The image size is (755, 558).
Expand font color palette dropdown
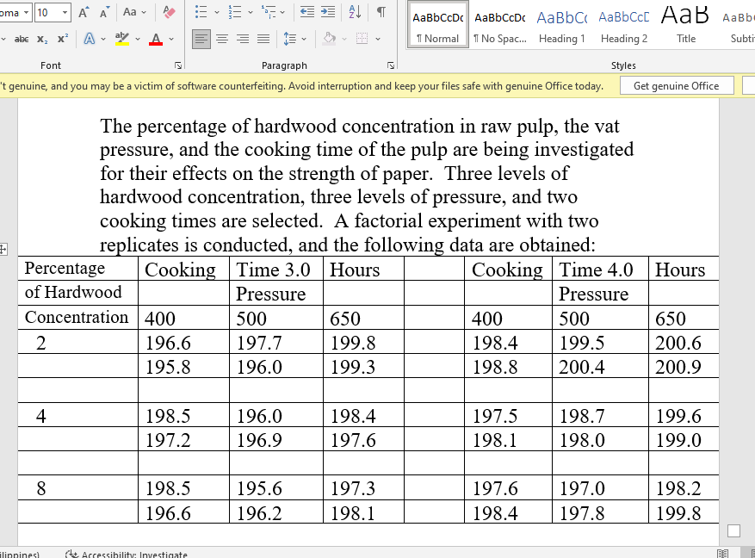[x=171, y=39]
